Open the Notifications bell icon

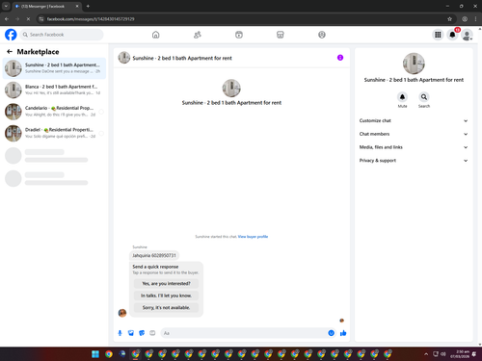(x=452, y=35)
